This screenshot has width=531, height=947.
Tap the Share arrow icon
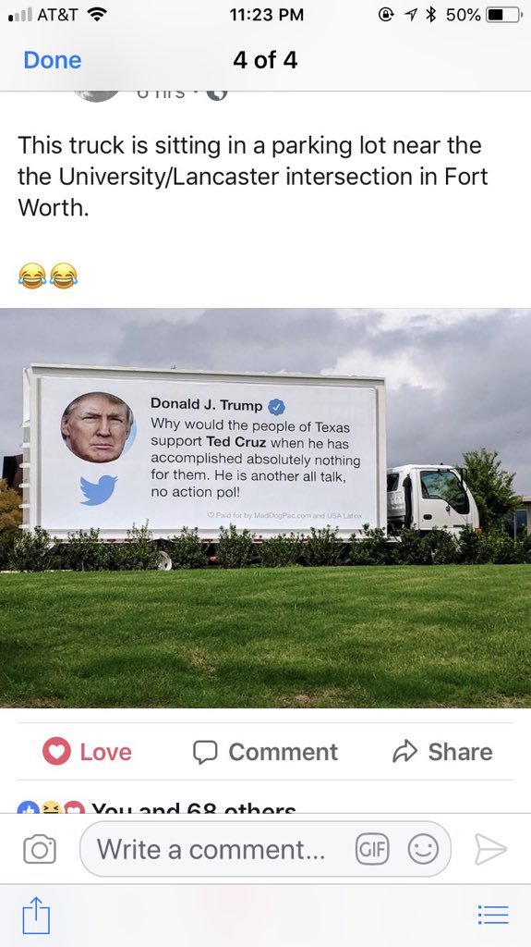(404, 751)
